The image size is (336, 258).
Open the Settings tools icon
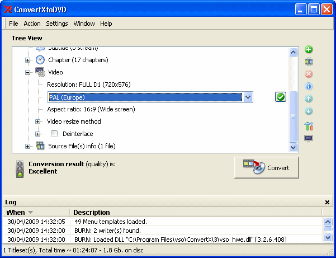click(x=309, y=126)
